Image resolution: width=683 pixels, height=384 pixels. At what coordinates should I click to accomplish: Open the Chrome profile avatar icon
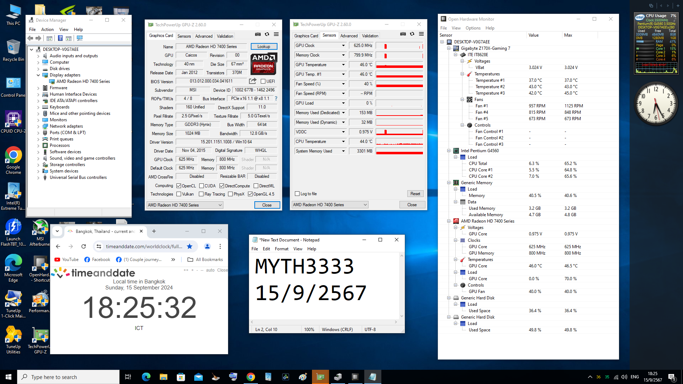207,246
